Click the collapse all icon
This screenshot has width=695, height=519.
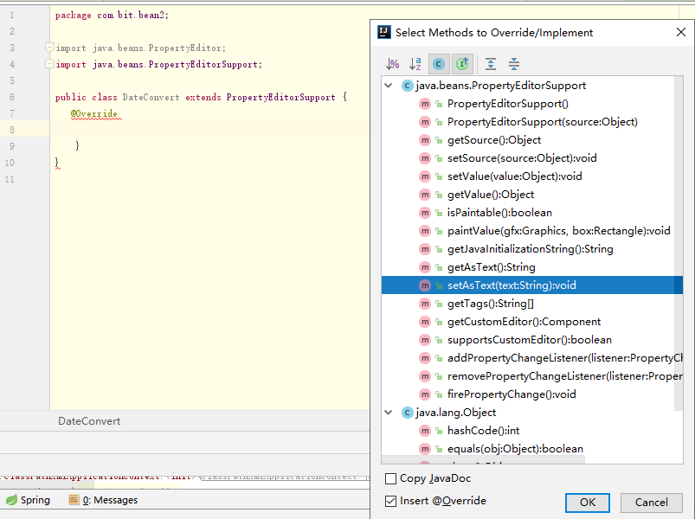click(x=514, y=64)
